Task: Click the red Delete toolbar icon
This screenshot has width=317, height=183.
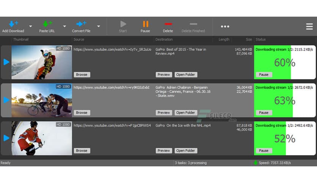Action: click(x=168, y=24)
